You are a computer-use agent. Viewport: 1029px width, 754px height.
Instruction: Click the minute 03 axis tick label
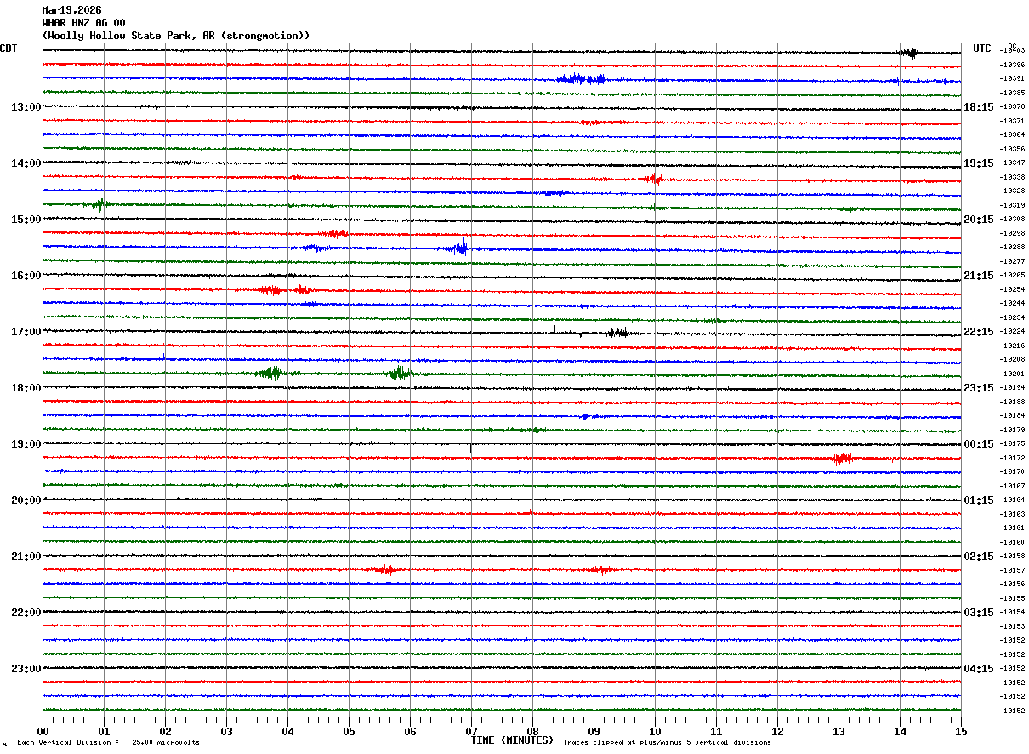226,731
